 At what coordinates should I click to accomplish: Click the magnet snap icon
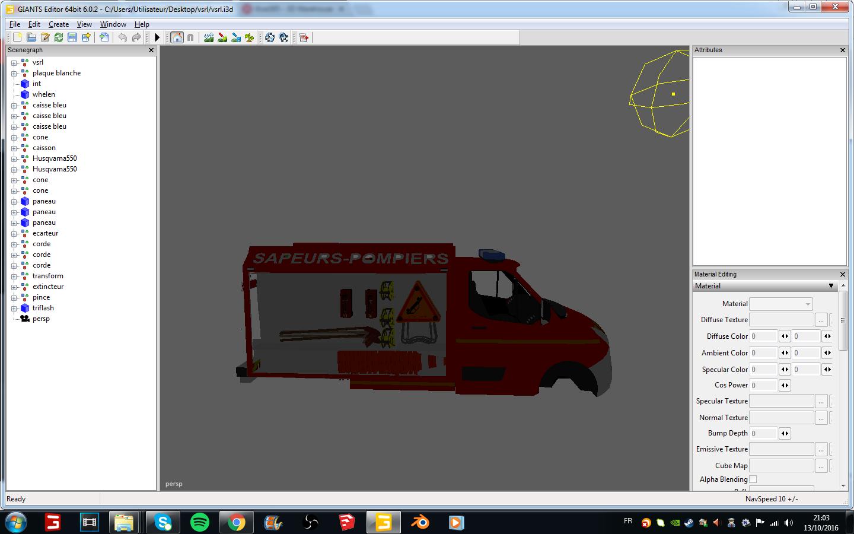pos(190,37)
